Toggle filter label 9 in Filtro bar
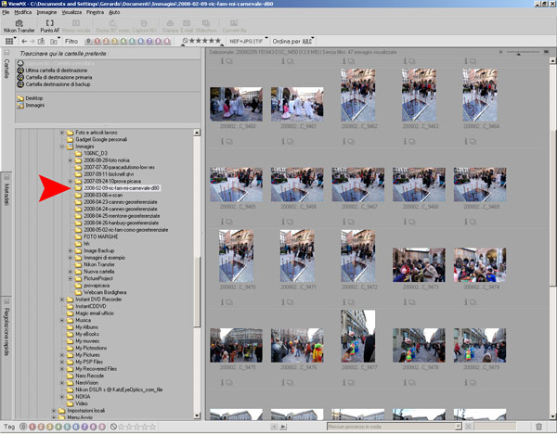Screen dimensions: 557x434 pos(166,41)
